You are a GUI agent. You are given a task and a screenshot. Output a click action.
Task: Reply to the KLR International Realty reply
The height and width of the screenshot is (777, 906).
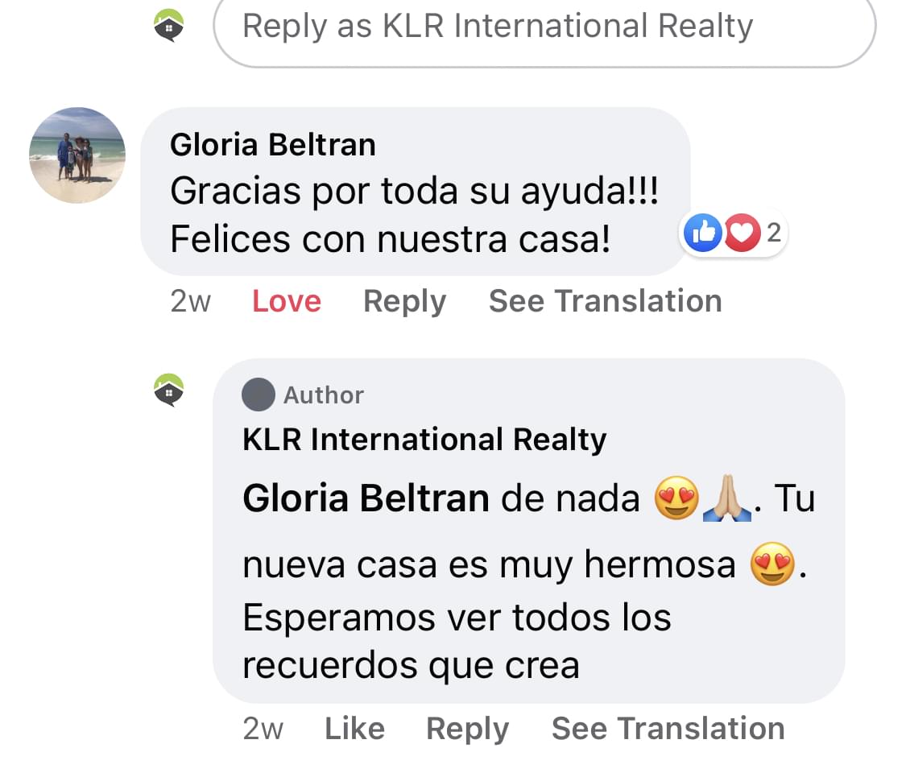point(467,729)
